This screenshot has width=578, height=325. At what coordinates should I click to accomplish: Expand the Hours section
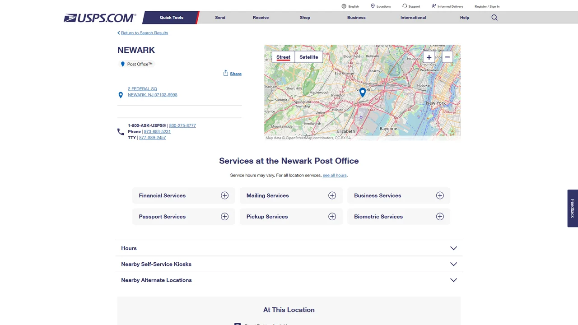tap(289, 248)
